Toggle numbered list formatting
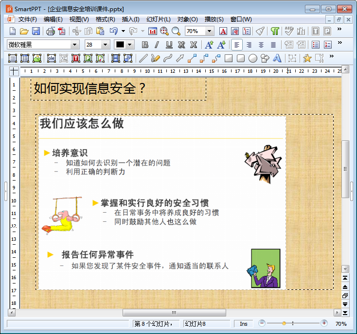Viewport: 357px width, 334px height. coord(328,45)
